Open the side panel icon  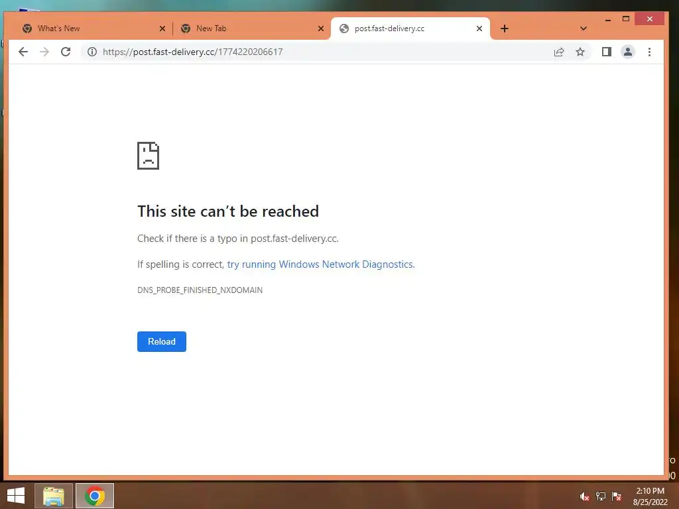[x=606, y=52]
